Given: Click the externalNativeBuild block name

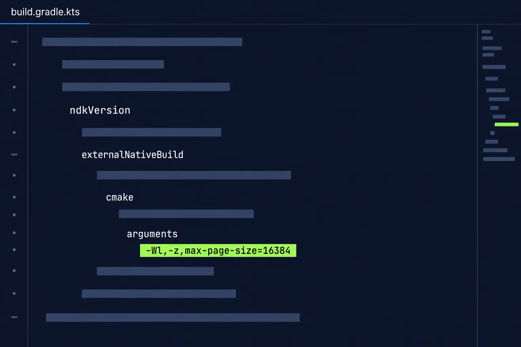Looking at the screenshot, I should point(132,155).
